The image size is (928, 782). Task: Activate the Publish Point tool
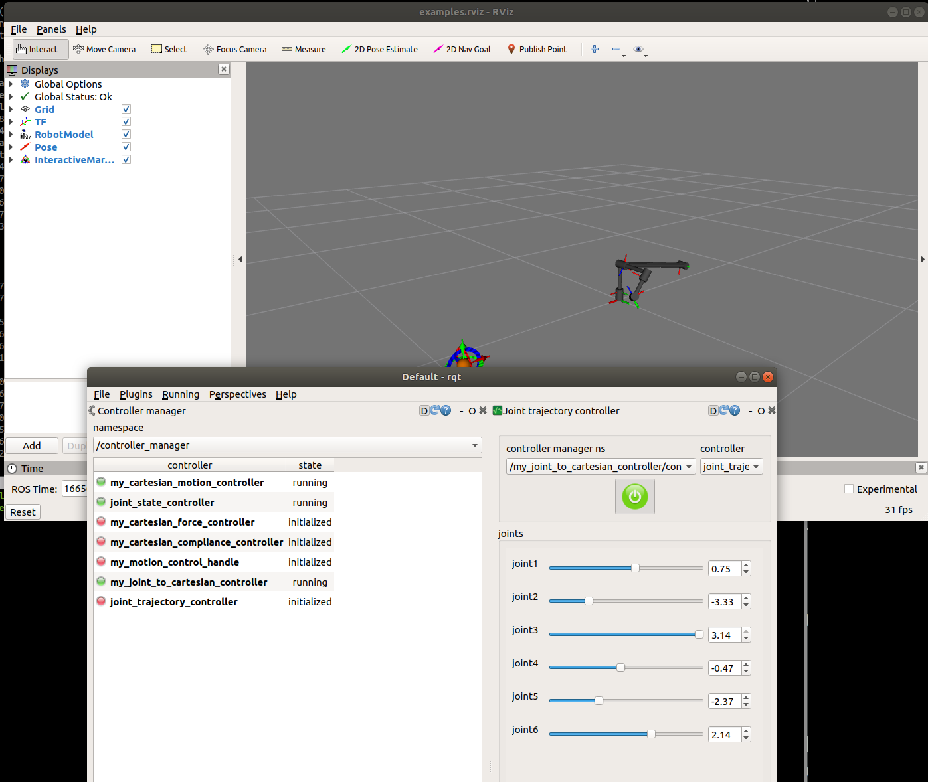tap(537, 49)
